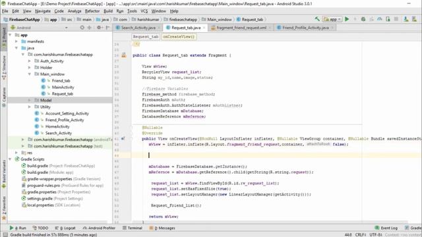Toggle the Structure side panel tab

point(4,68)
